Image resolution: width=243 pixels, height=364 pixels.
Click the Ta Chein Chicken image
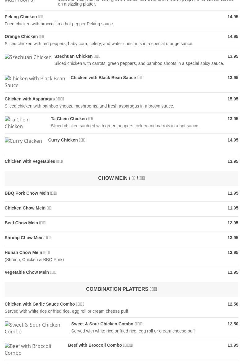pos(25,123)
